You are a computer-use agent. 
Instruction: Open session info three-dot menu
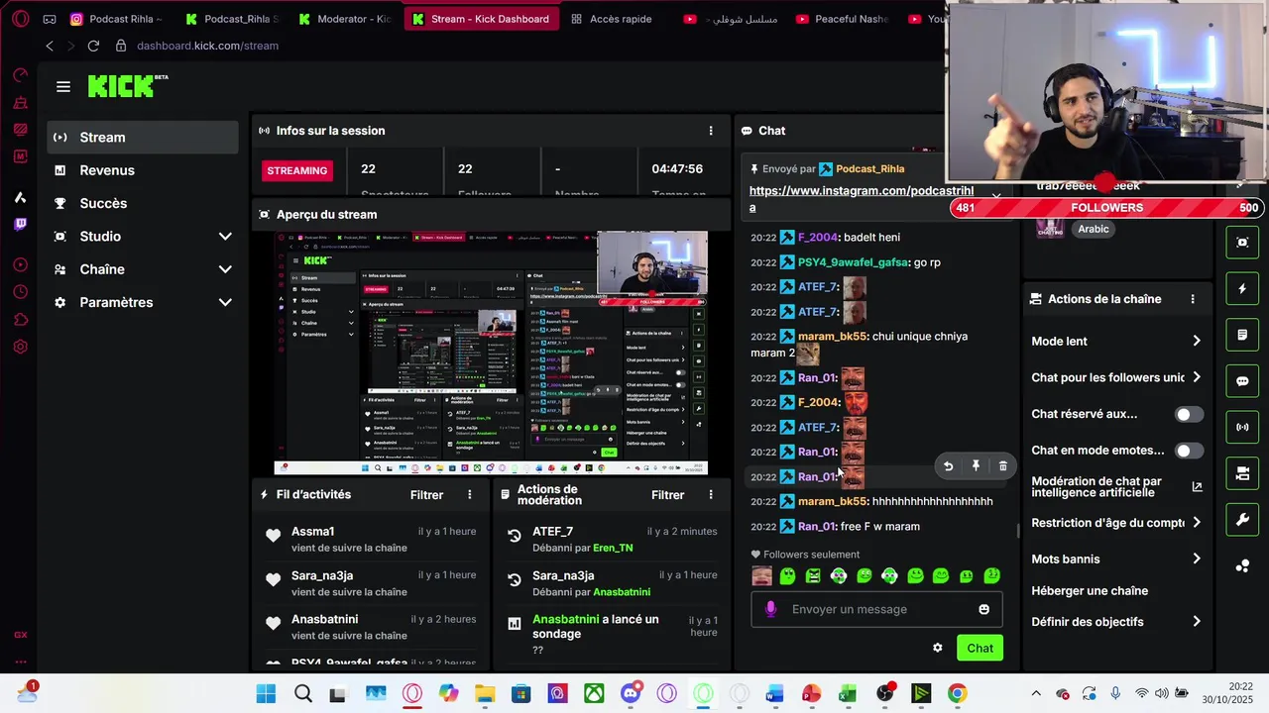[710, 131]
